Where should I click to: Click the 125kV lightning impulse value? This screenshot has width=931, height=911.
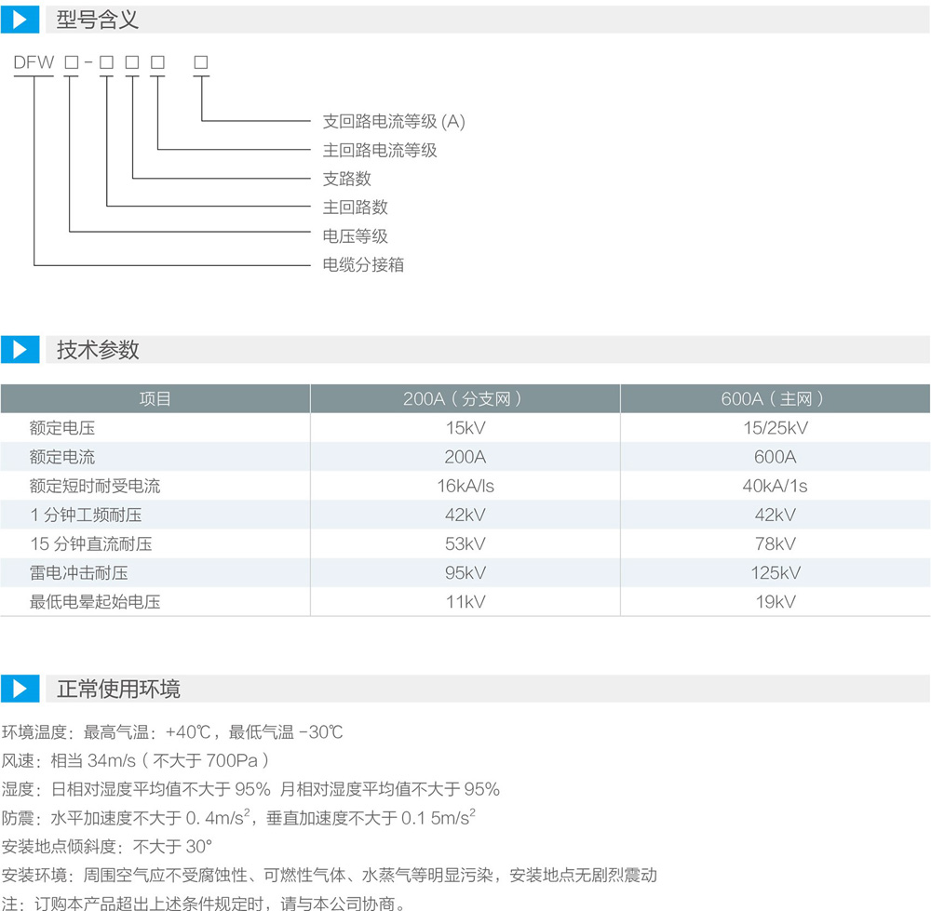tap(775, 572)
